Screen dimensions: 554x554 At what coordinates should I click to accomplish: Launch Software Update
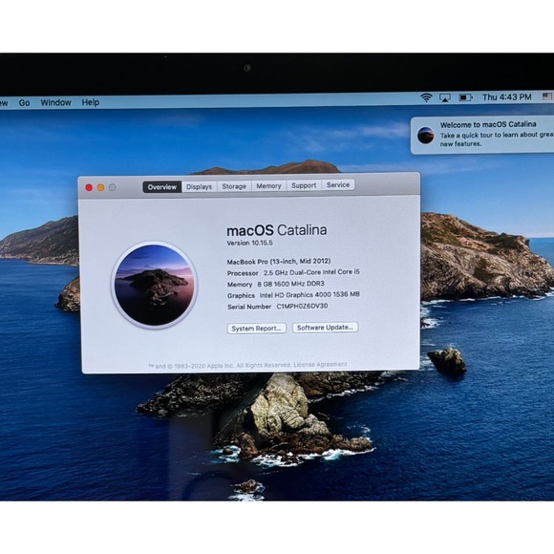click(325, 328)
